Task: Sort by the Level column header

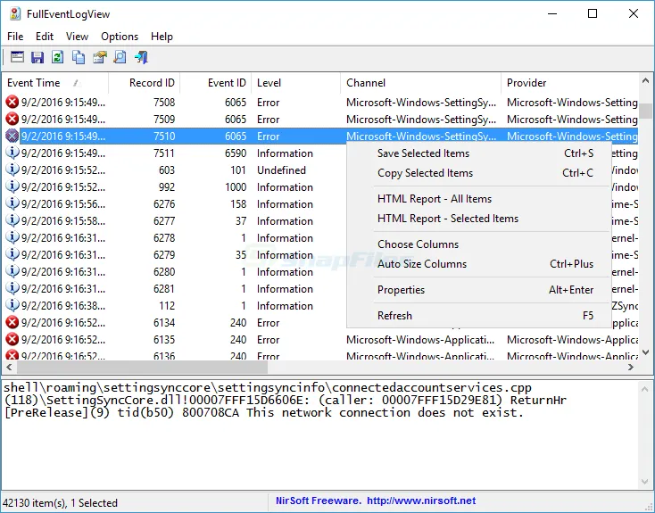Action: coord(295,83)
